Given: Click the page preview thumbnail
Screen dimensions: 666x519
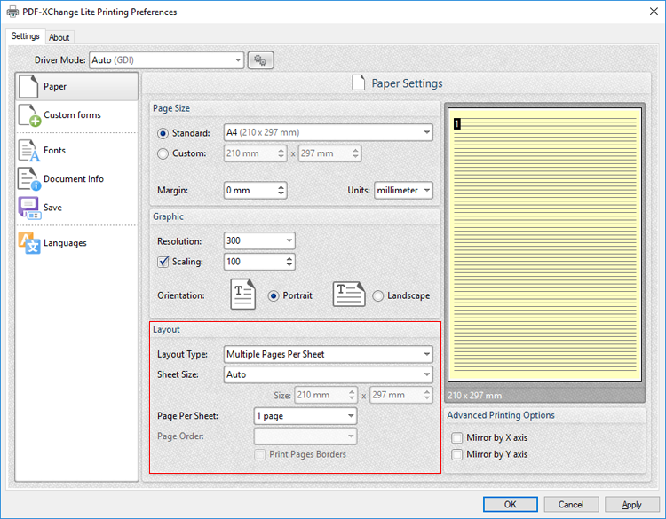Looking at the screenshot, I should 544,245.
